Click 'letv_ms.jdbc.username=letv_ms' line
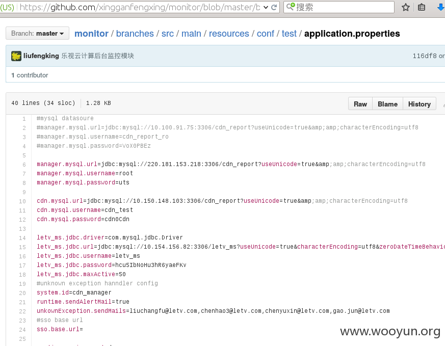Viewport: 445px width, 346px height. point(88,256)
